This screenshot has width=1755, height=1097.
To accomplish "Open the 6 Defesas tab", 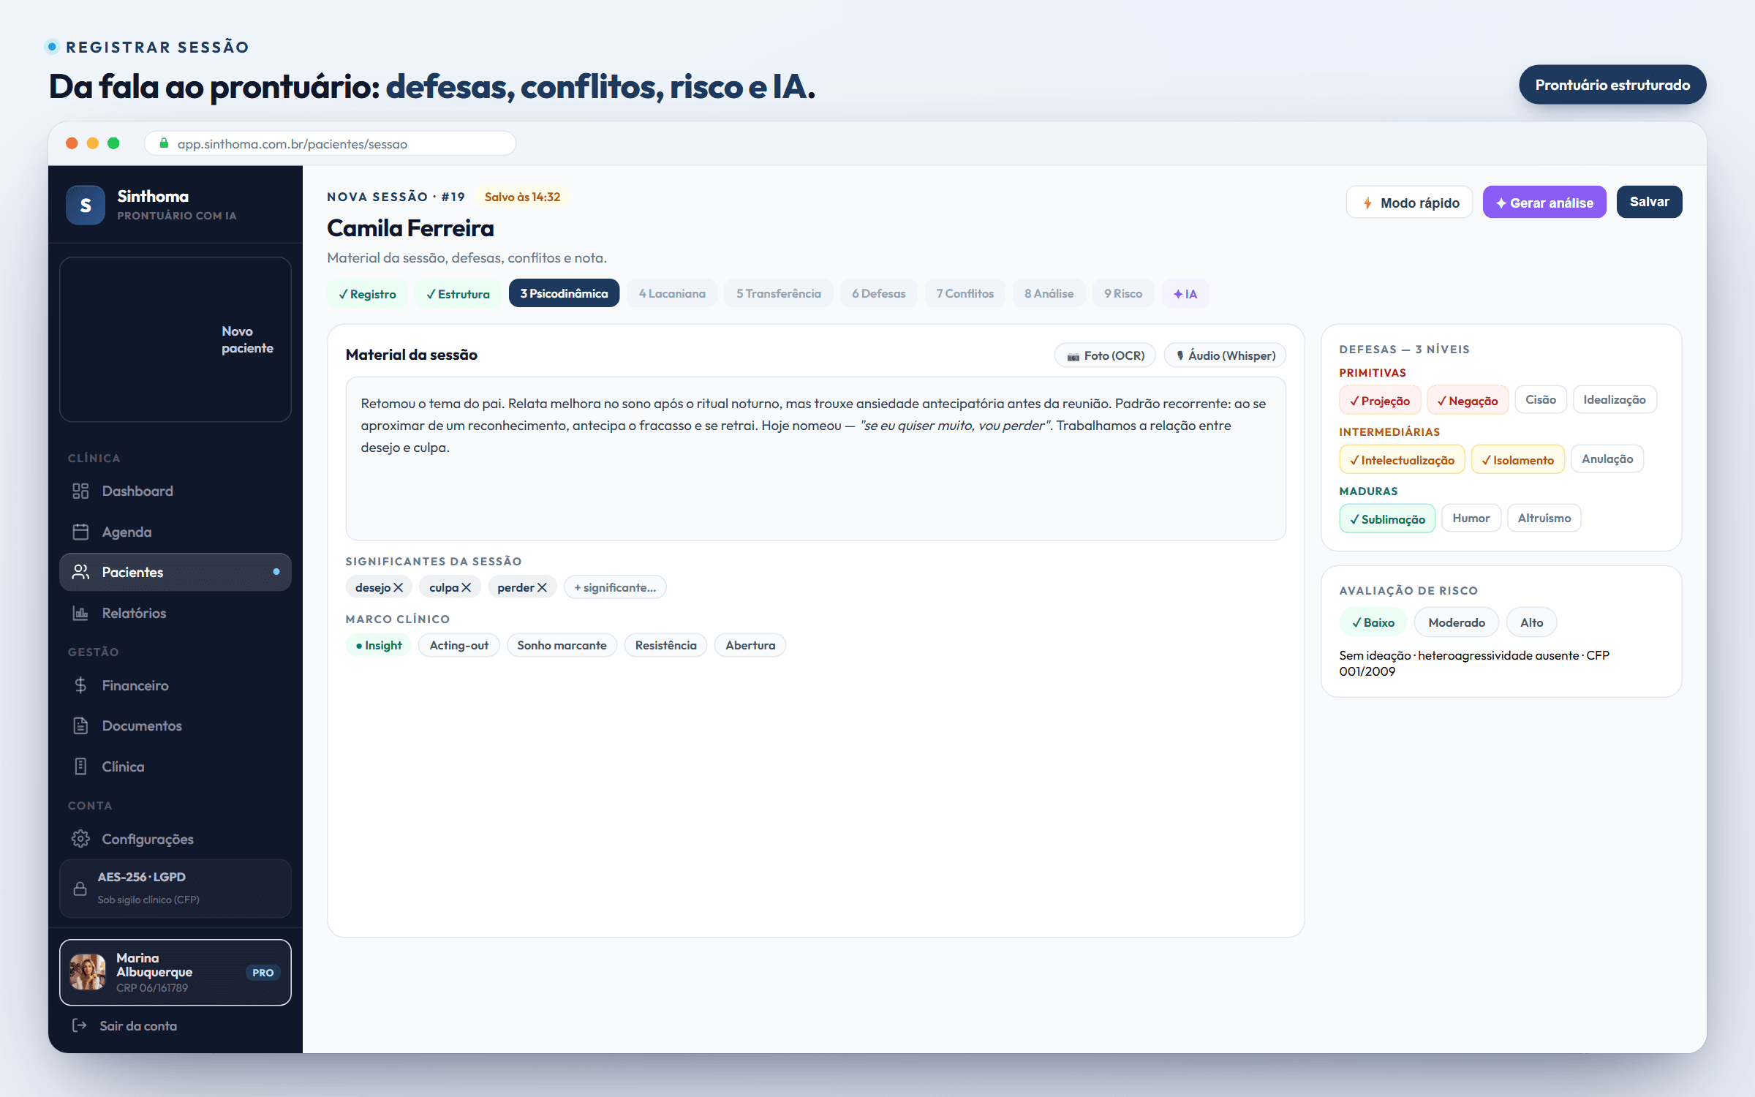I will pyautogui.click(x=879, y=293).
